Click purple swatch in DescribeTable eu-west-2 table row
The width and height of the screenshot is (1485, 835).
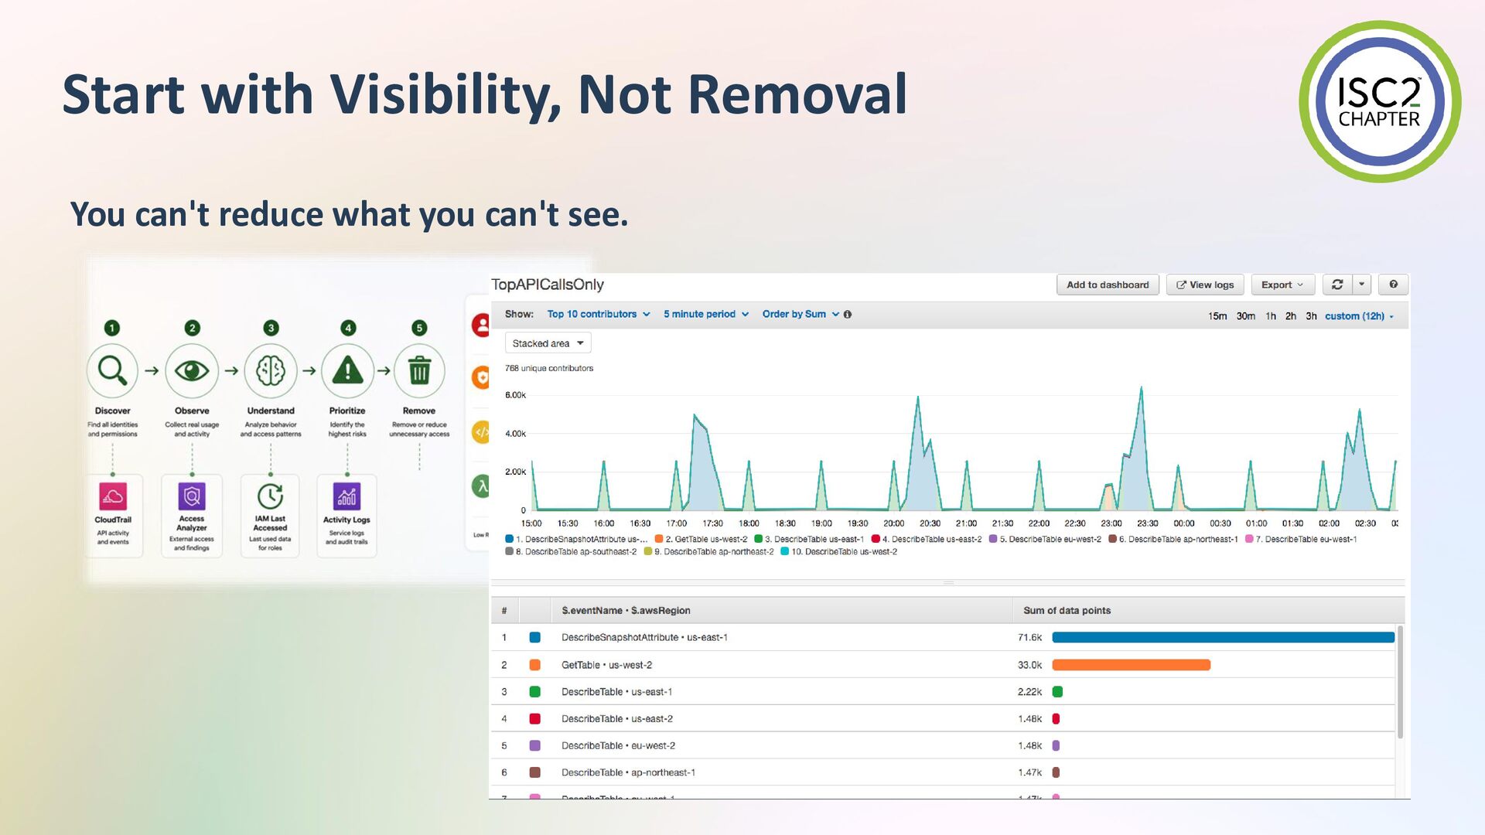(x=534, y=746)
